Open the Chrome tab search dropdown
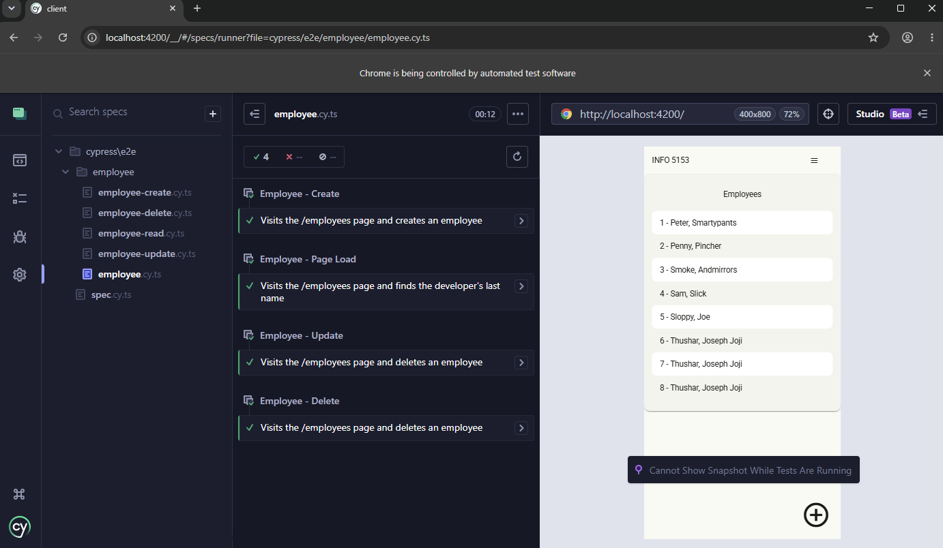 [11, 8]
